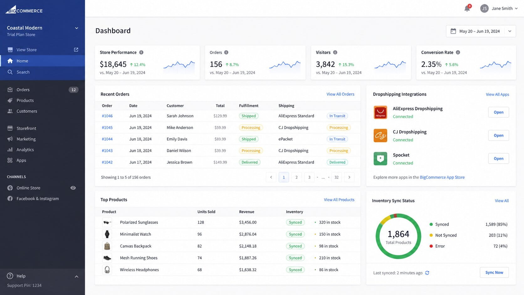Click Delivered fulfillment badge for #1042
This screenshot has height=295, width=524.
pyautogui.click(x=249, y=162)
